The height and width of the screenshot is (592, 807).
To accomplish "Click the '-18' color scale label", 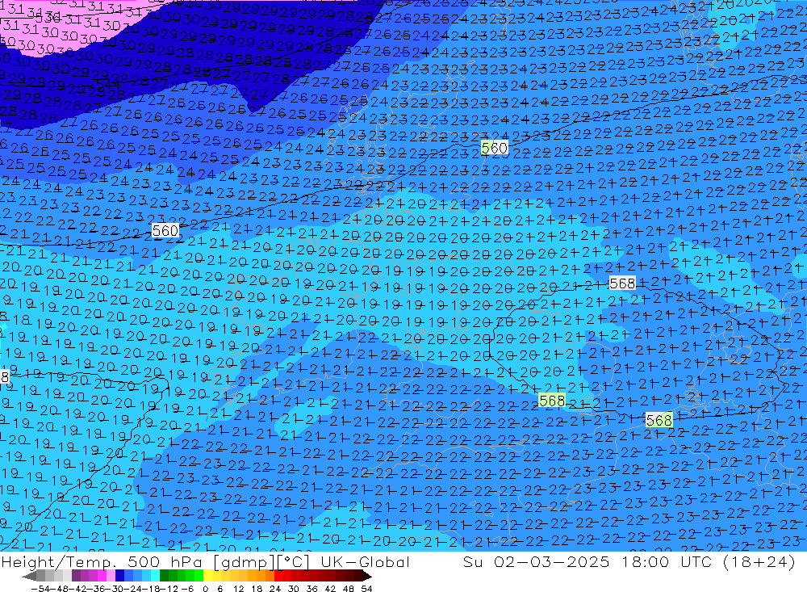I will click(x=153, y=589).
